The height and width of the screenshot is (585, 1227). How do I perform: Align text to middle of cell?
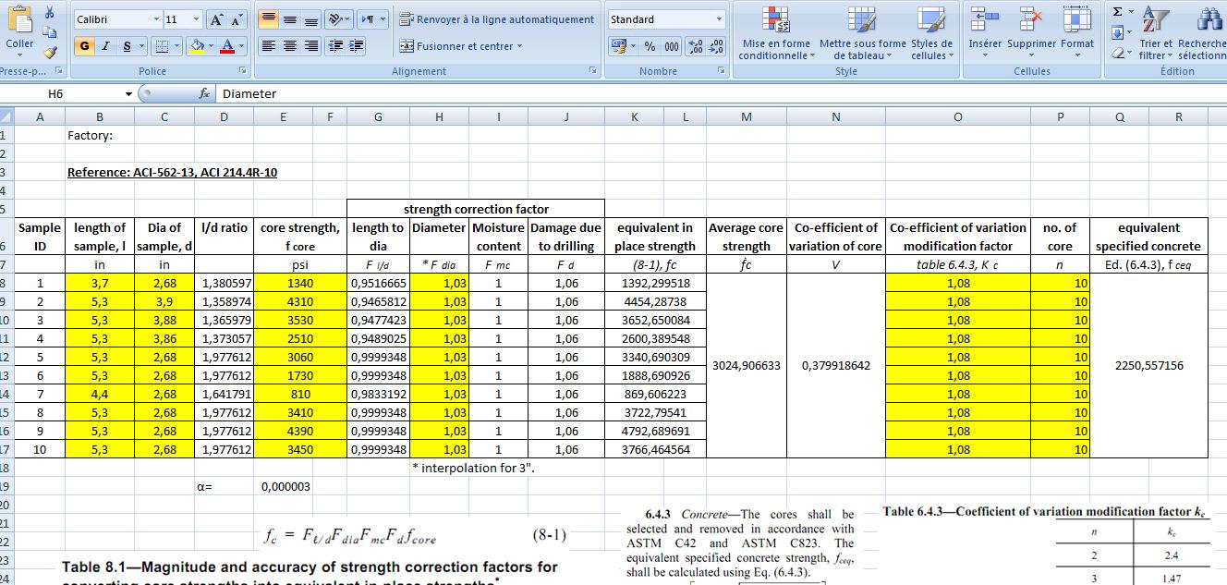[x=290, y=19]
